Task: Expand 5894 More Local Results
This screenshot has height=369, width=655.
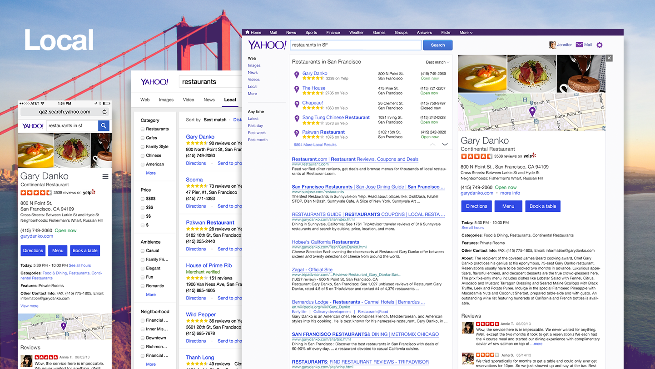Action: point(315,145)
